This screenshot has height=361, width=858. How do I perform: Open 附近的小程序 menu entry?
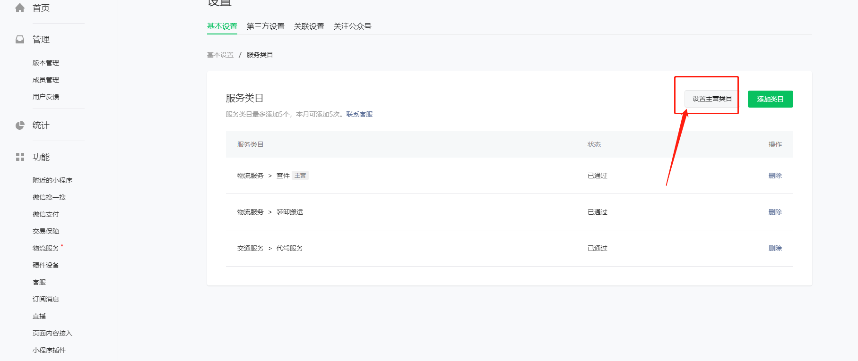[52, 180]
